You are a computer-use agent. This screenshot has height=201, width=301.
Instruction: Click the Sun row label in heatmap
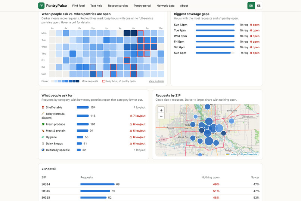44,74
